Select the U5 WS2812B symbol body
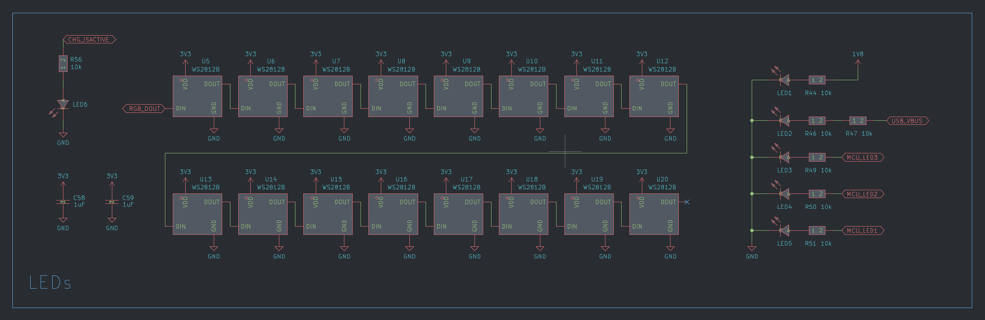Image resolution: width=985 pixels, height=320 pixels. (x=197, y=96)
